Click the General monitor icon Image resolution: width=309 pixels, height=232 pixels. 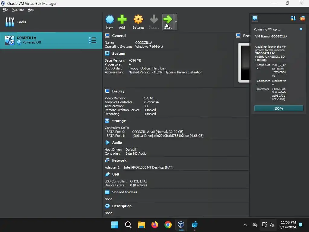[x=107, y=36]
